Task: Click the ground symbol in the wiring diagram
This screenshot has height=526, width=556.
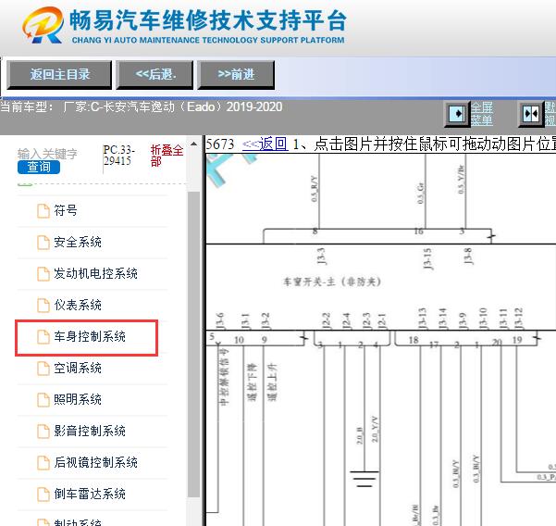Action: pyautogui.click(x=364, y=479)
